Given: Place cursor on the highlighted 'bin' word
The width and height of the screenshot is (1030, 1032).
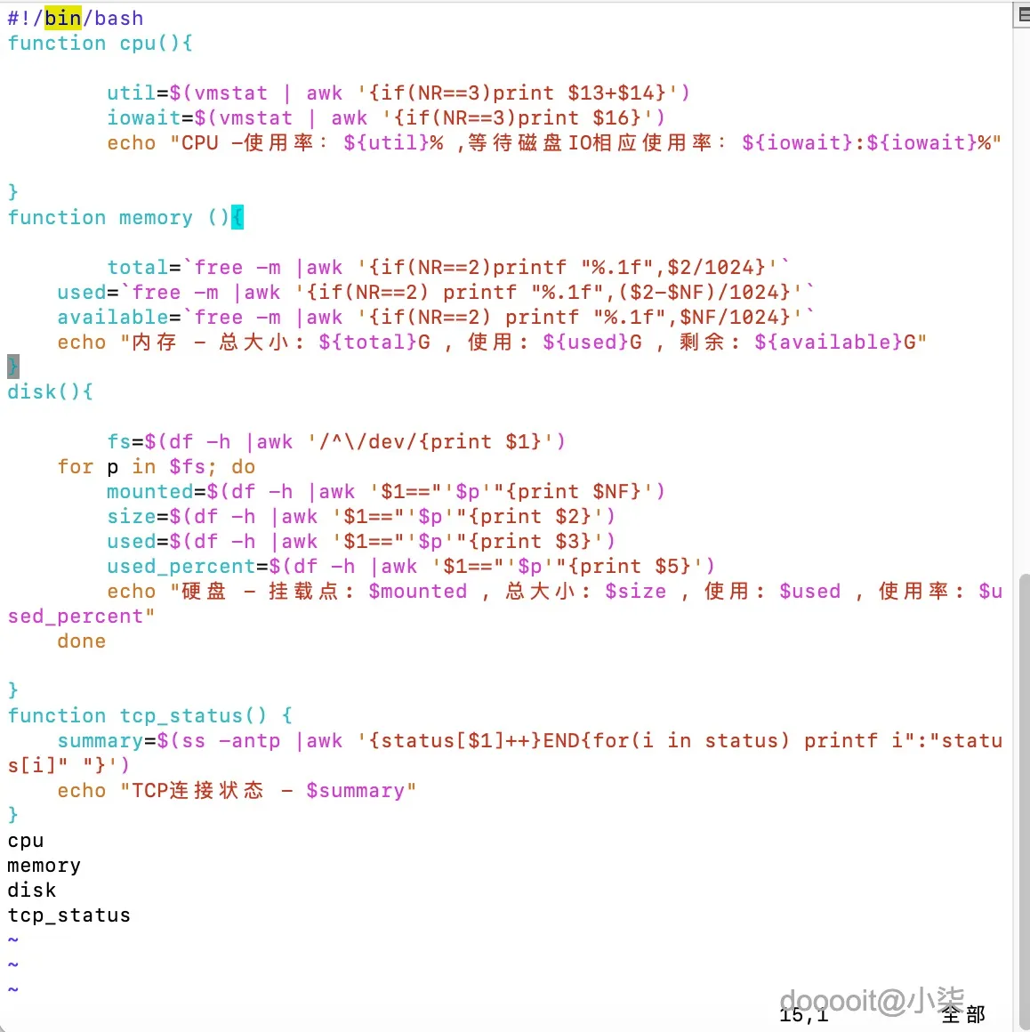Looking at the screenshot, I should 62,18.
